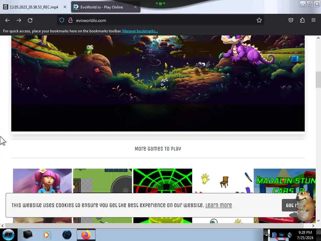Click the monitor system tray icon
Image resolution: width=321 pixels, height=241 pixels.
click(x=282, y=235)
